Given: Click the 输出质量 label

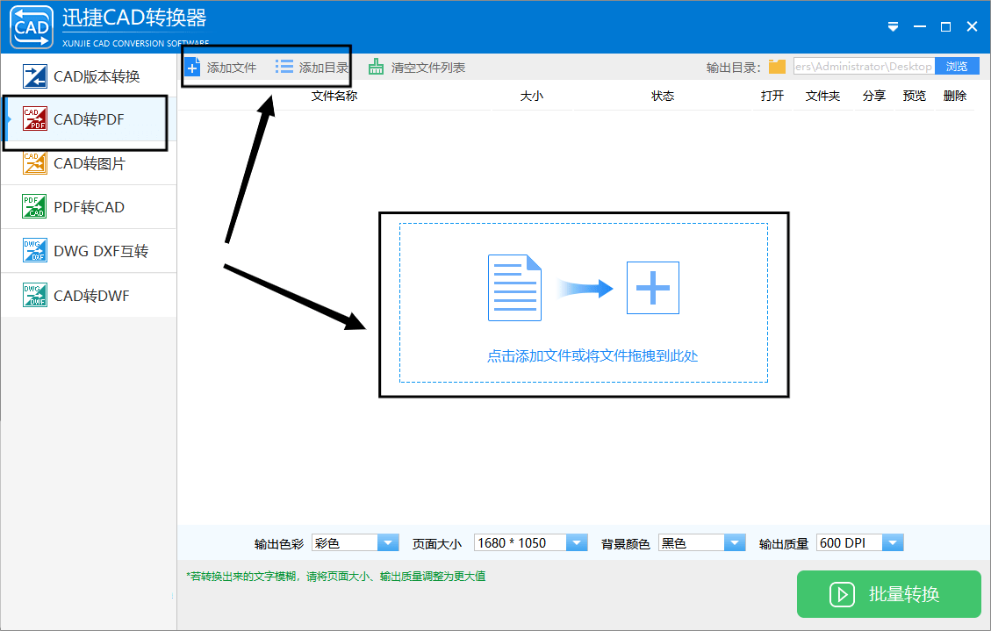Looking at the screenshot, I should click(784, 544).
